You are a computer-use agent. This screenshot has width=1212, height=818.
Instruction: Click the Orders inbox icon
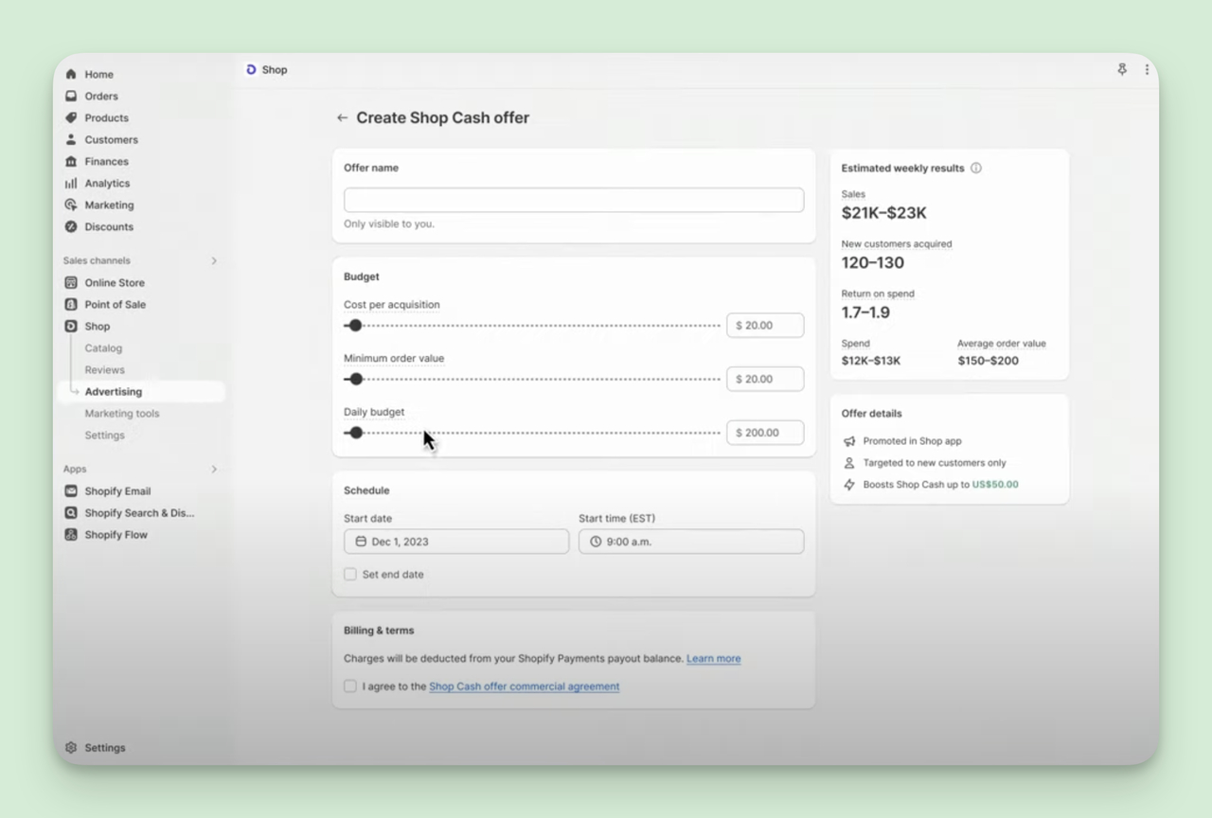pyautogui.click(x=71, y=96)
